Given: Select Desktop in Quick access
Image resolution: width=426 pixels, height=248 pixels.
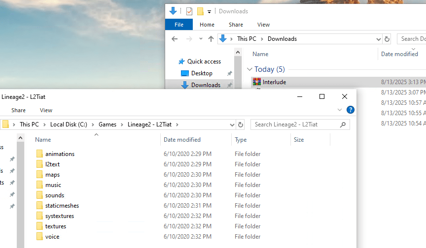Looking at the screenshot, I should click(x=202, y=73).
